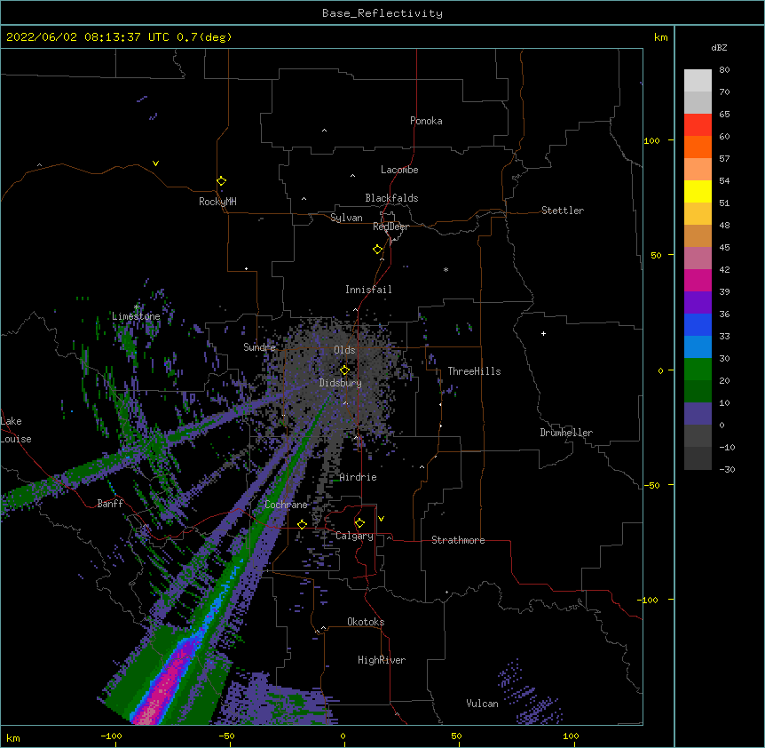The height and width of the screenshot is (748, 765).
Task: Click the Banff label
Action: [110, 504]
